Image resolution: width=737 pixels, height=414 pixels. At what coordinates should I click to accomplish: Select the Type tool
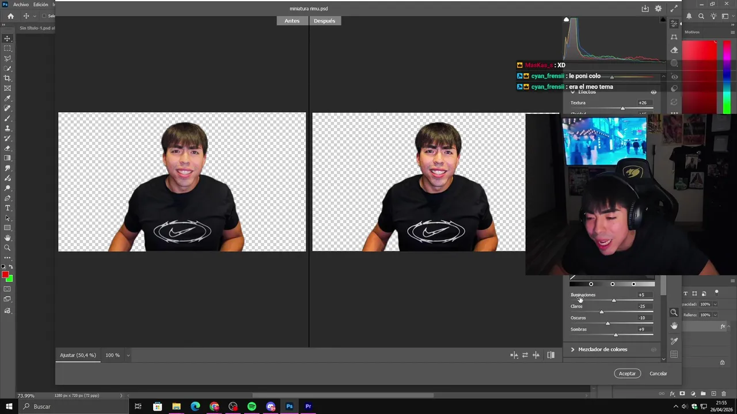[x=7, y=208]
